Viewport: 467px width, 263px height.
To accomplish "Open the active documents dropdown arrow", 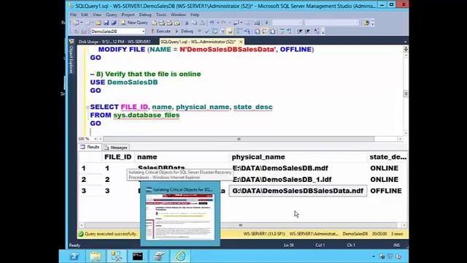I will click(x=406, y=42).
